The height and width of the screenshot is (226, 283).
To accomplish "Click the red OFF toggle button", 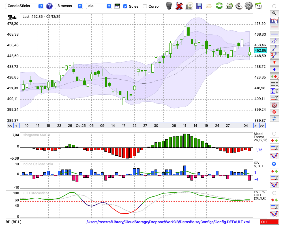I will 269,222.
